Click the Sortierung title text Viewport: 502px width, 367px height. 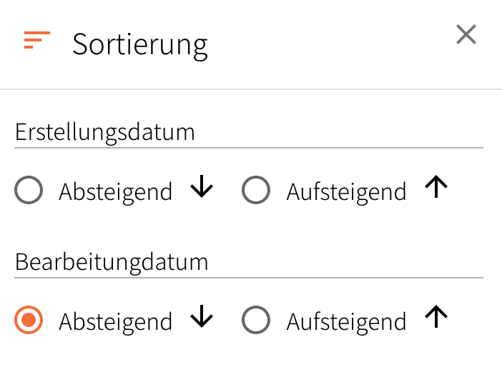140,44
